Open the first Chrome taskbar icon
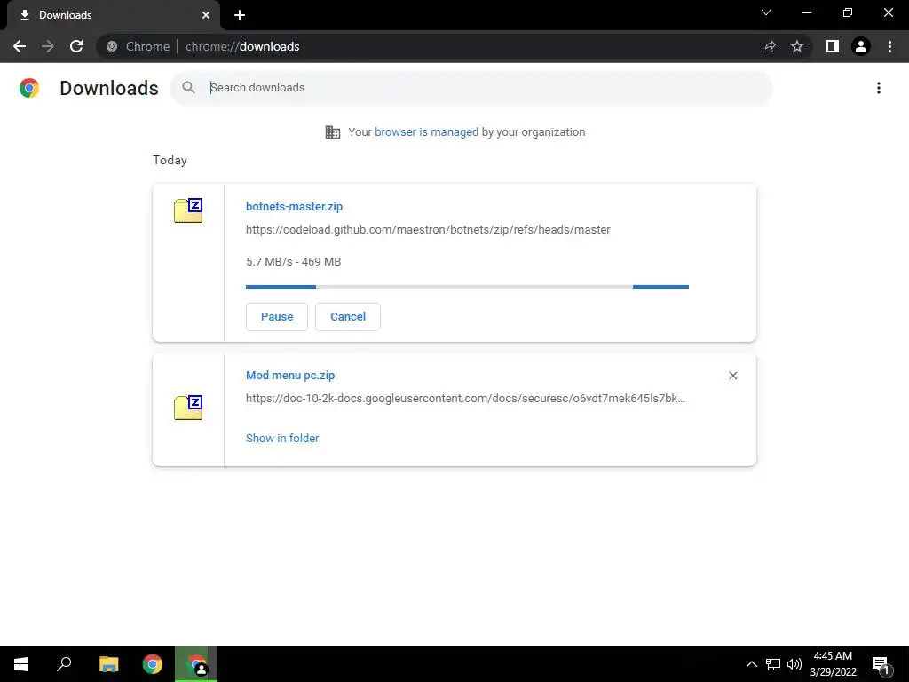The height and width of the screenshot is (682, 909). 153,664
